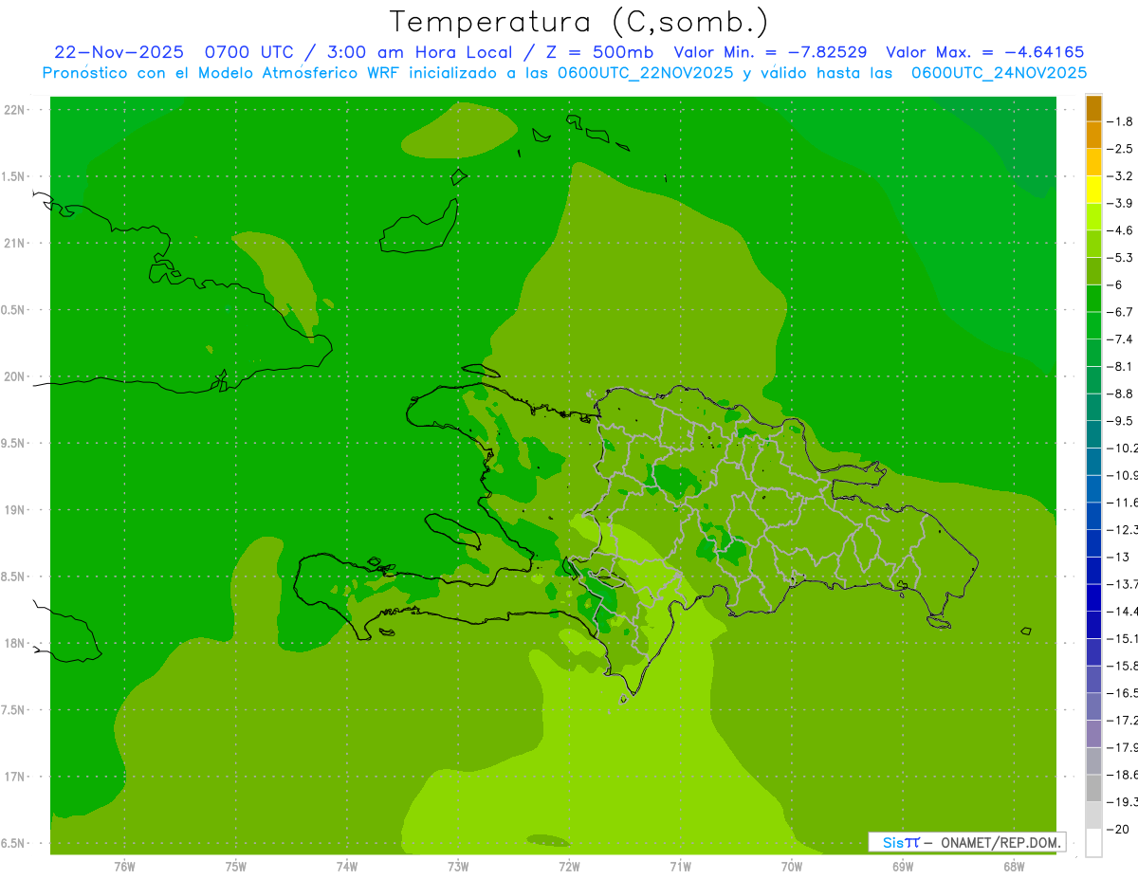1138x879 pixels.
Task: Click the '-20' color bar value
Action: [x=1118, y=829]
